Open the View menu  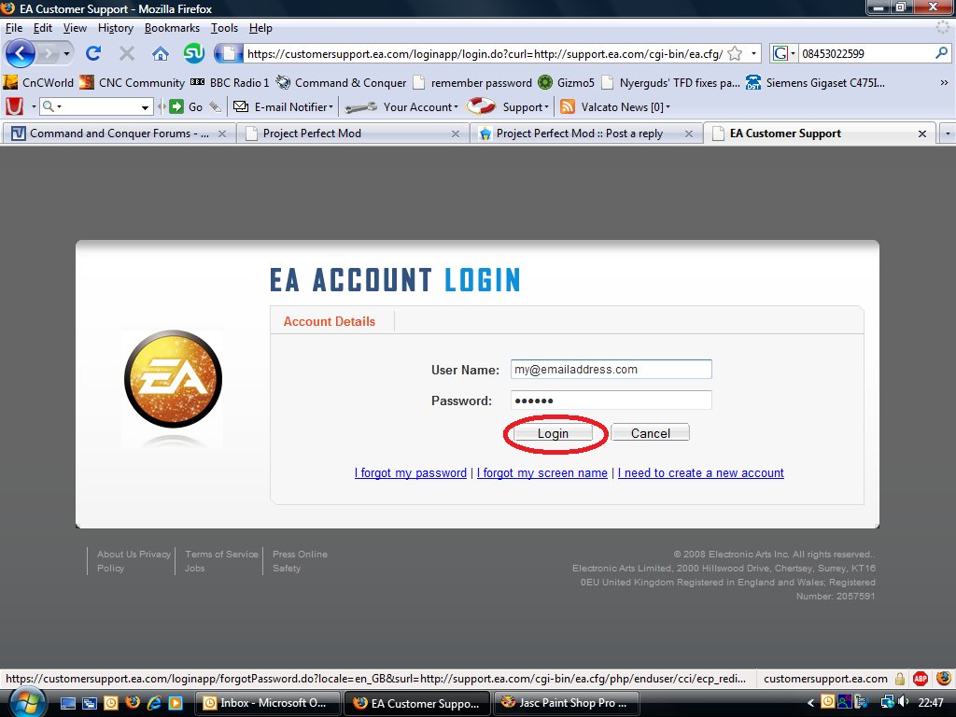point(75,28)
